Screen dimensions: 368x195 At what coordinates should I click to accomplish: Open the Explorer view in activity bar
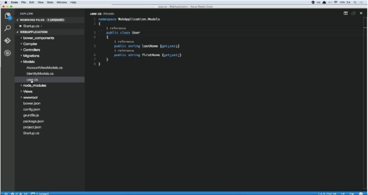[8, 17]
